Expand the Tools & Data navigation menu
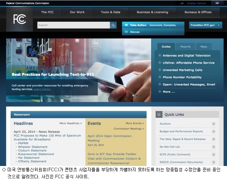Viewport: 227px width, 180px height. 111,12
